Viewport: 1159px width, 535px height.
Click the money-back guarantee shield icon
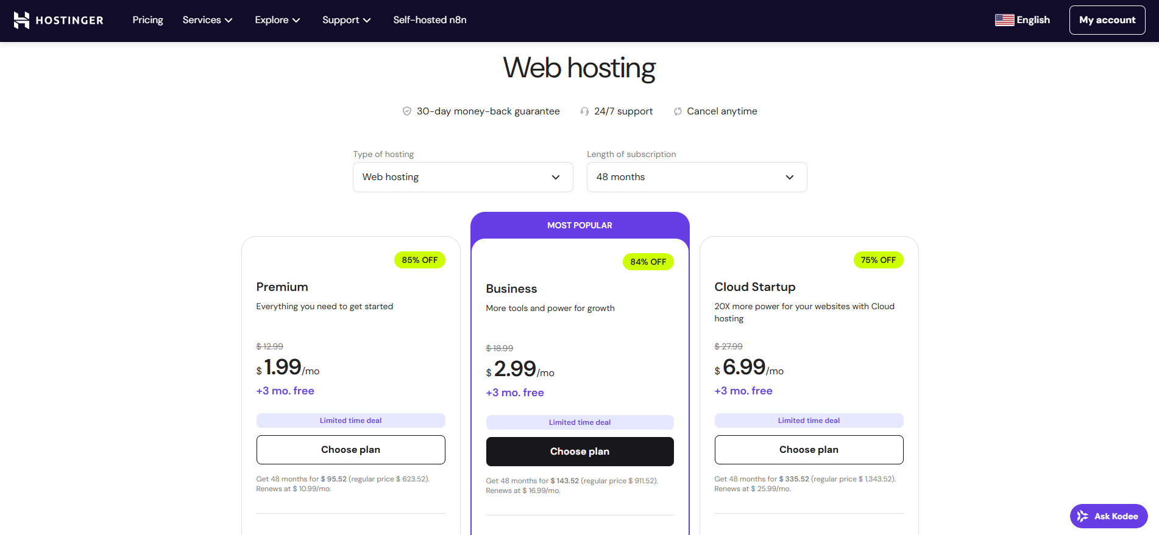pyautogui.click(x=407, y=111)
